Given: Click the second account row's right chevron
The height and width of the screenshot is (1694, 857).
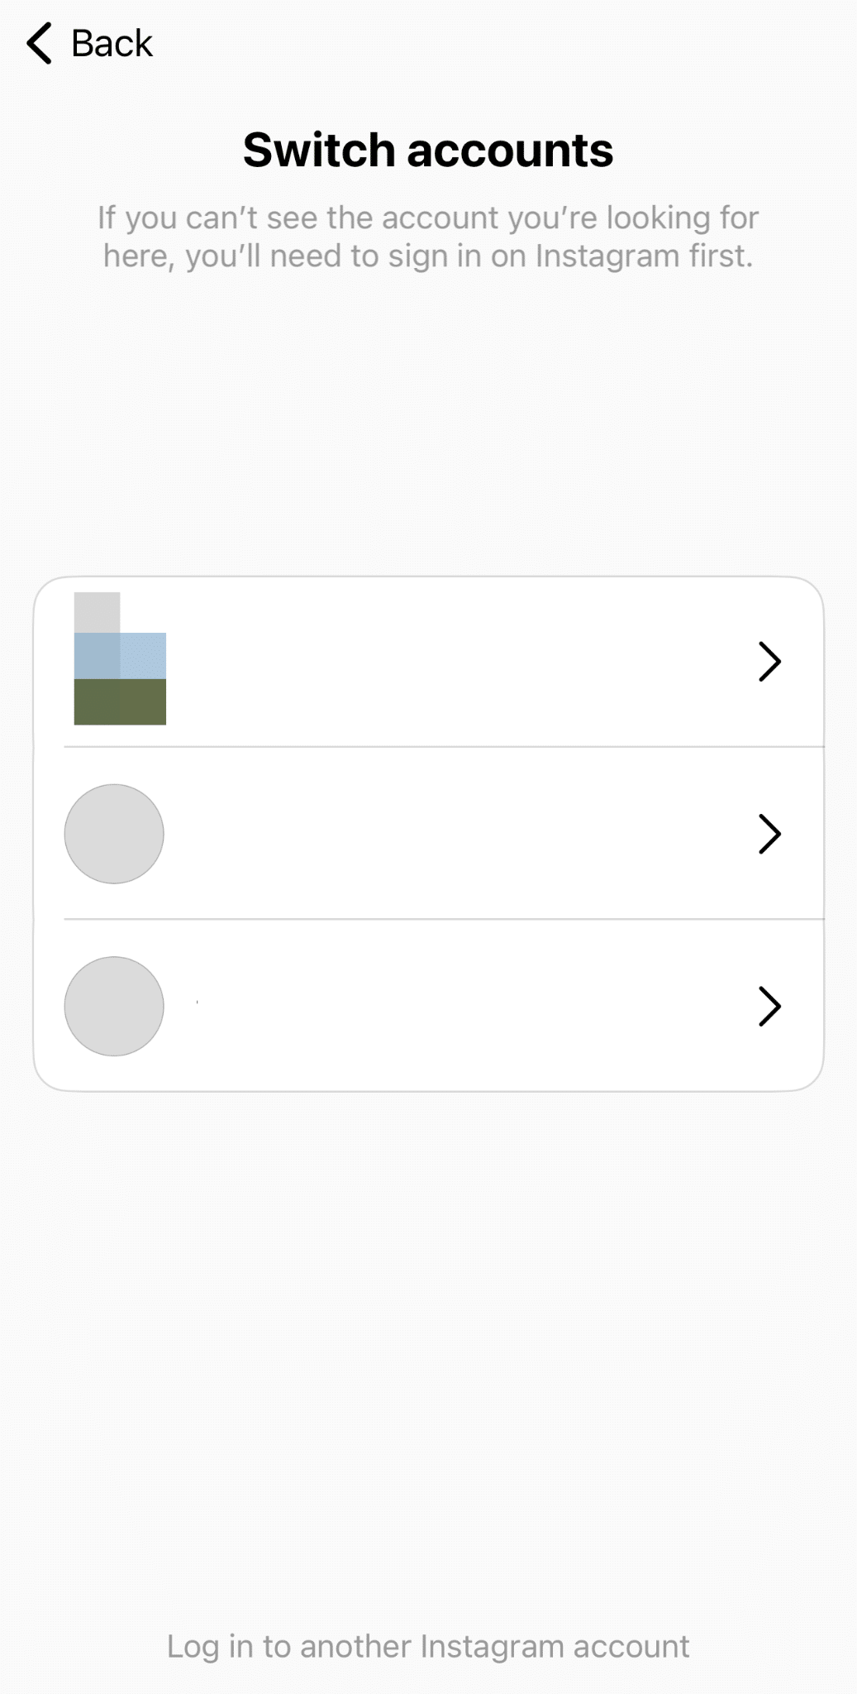Looking at the screenshot, I should (x=769, y=834).
